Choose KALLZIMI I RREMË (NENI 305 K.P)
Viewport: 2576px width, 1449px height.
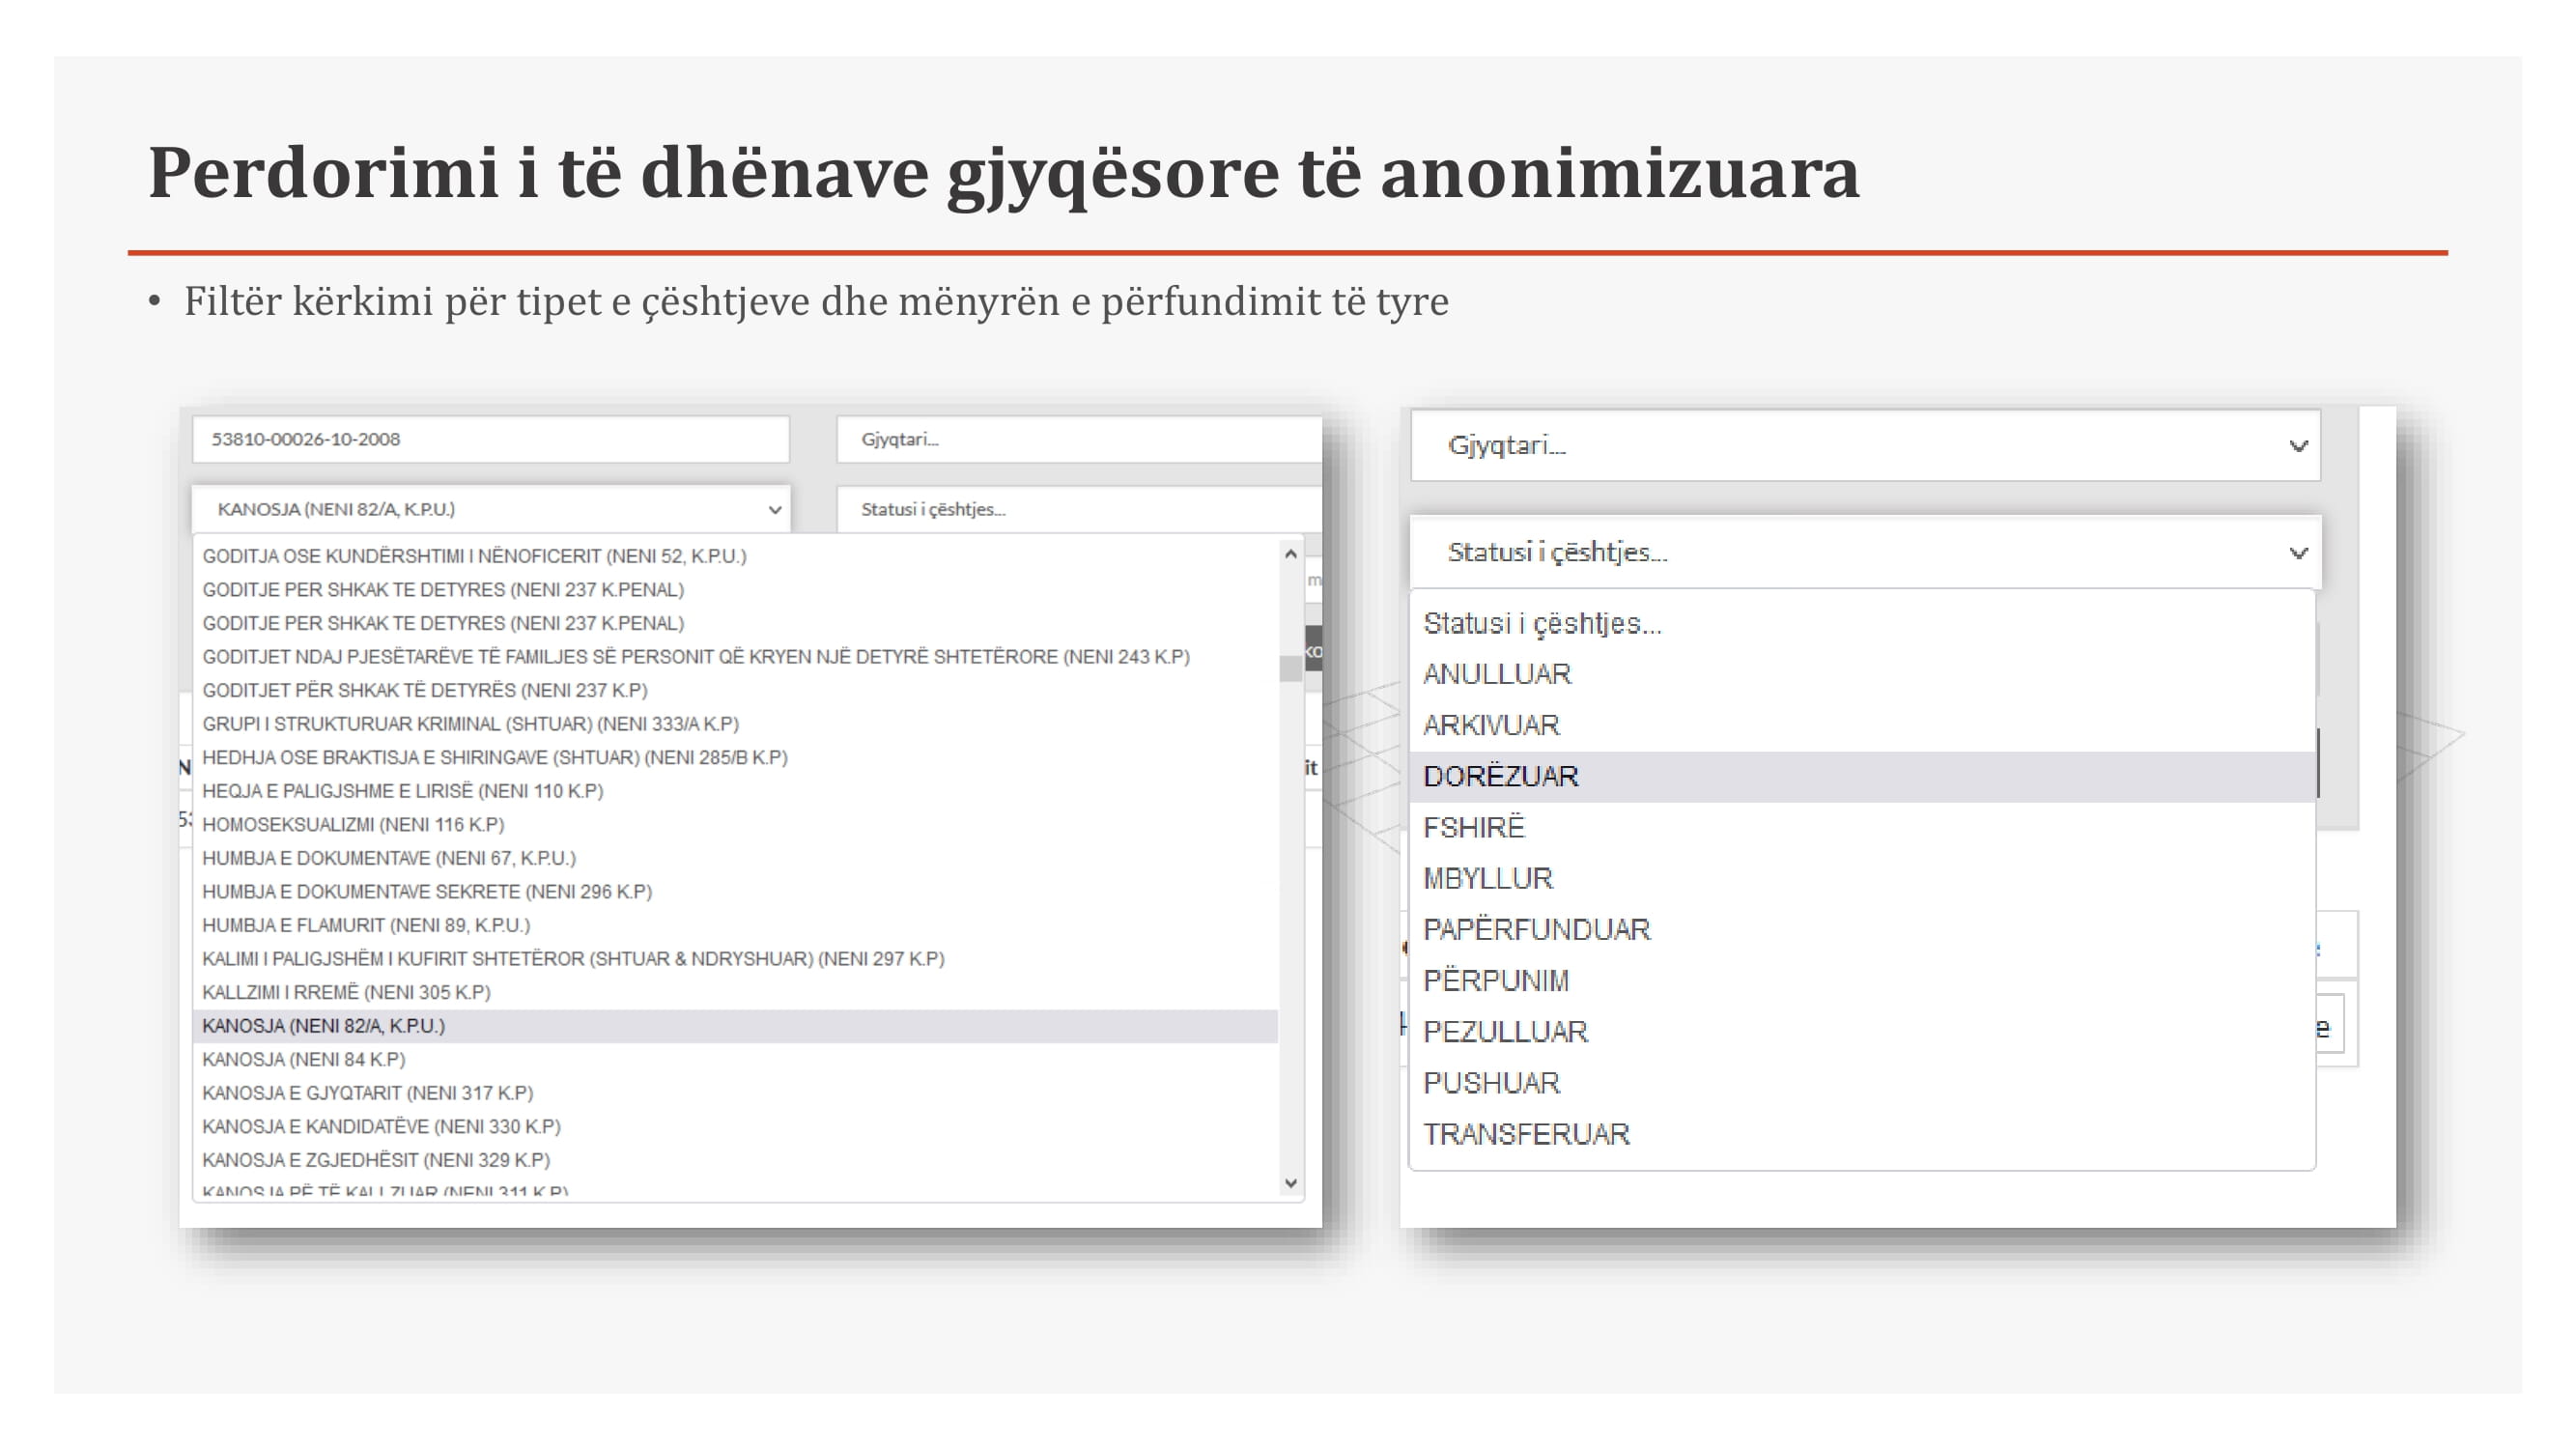346,992
